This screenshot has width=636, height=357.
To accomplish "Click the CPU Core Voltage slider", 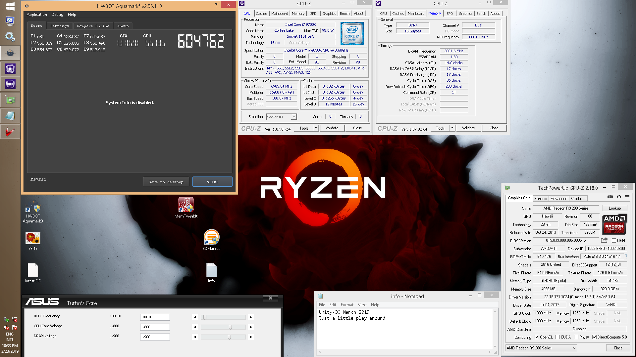I will [x=223, y=327].
